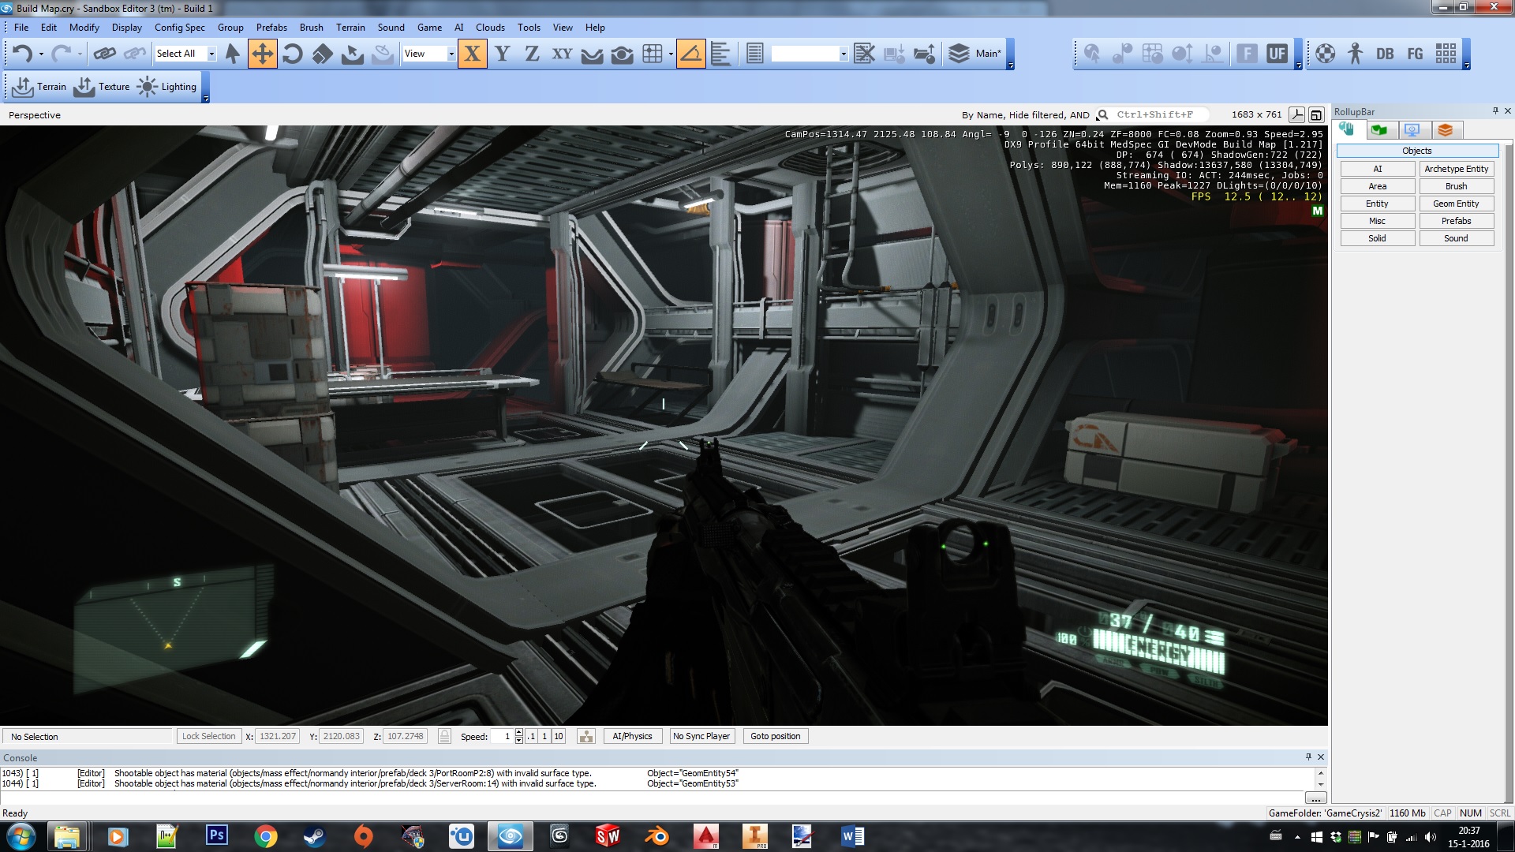Expand the console more-options ellipsis button
The image size is (1515, 852).
[x=1315, y=798]
